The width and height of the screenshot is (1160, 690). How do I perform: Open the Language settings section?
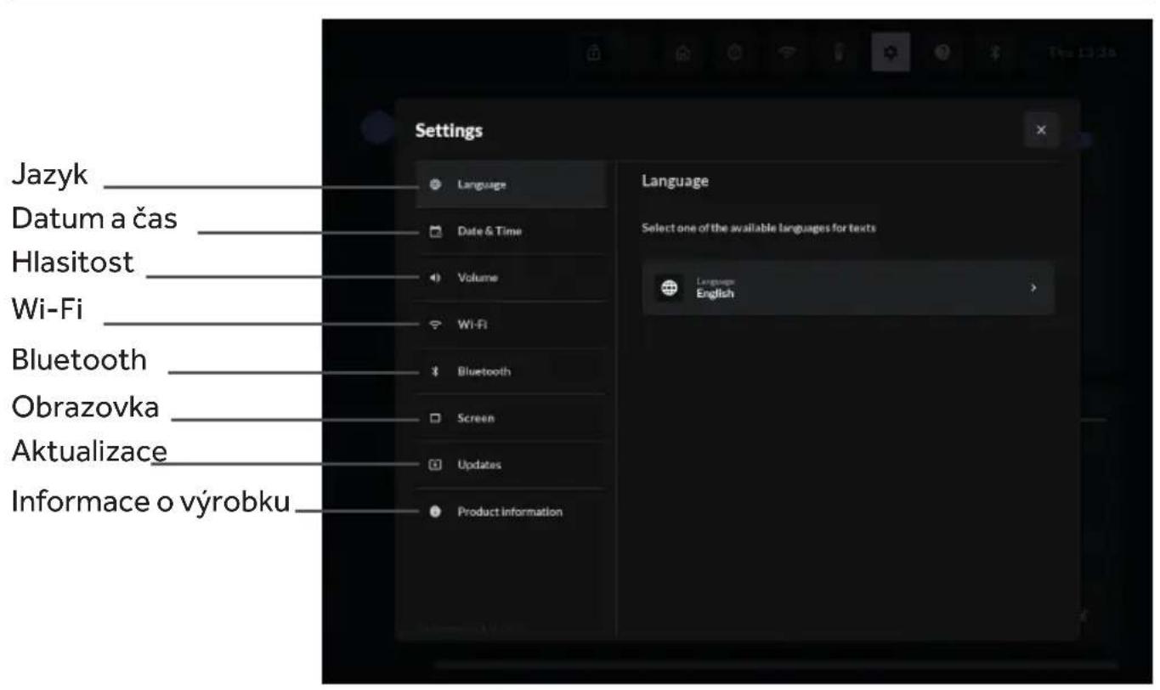tap(511, 184)
